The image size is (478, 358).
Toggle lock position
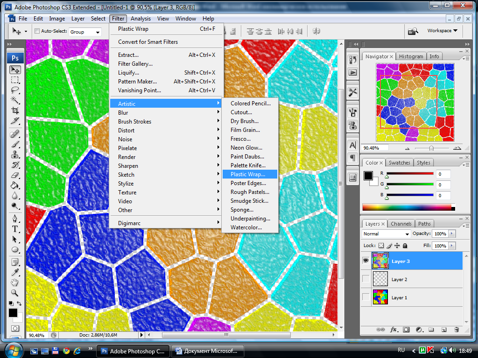point(397,245)
